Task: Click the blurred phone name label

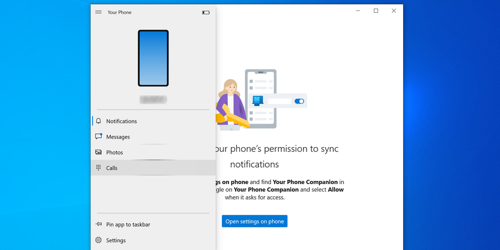Action: (x=153, y=99)
